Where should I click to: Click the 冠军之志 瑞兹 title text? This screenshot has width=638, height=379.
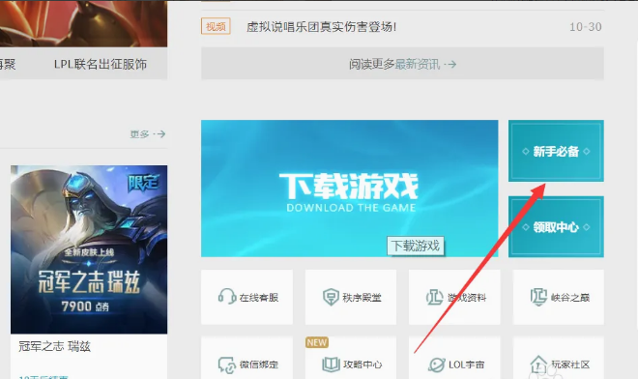click(x=54, y=346)
